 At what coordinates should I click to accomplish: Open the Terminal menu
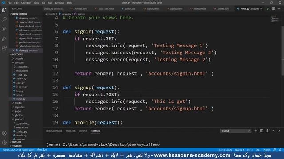click(x=59, y=3)
